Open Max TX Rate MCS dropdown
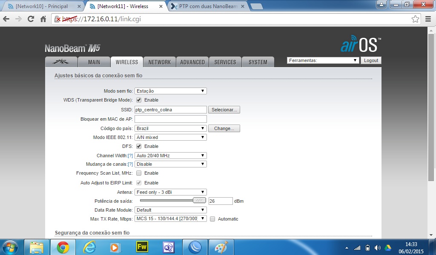This screenshot has width=436, height=255. point(171,218)
